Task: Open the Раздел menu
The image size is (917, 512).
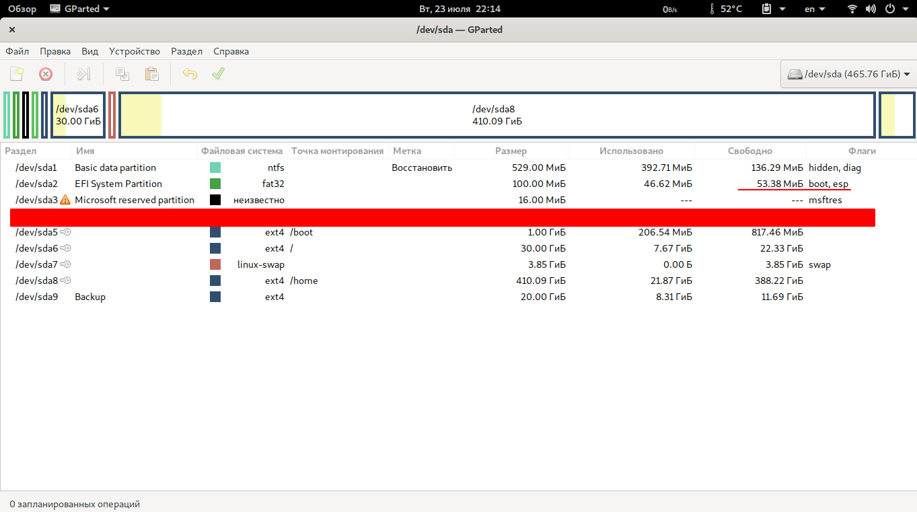Action: pyautogui.click(x=187, y=51)
